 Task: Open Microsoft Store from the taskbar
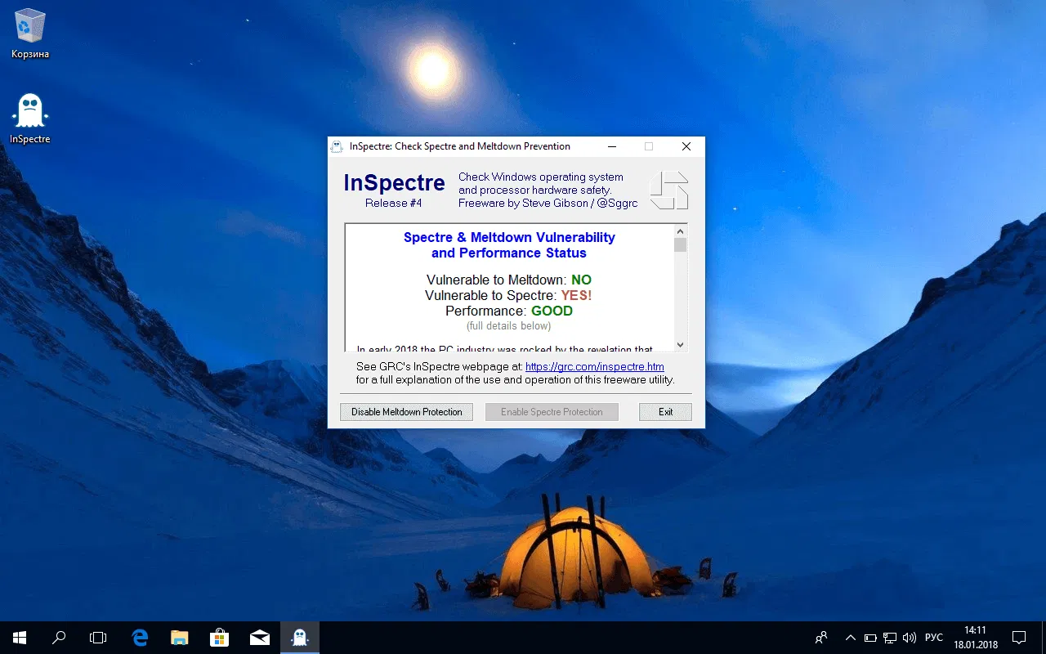point(220,638)
